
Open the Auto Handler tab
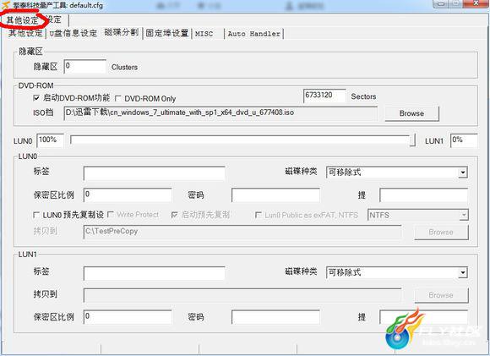point(253,34)
